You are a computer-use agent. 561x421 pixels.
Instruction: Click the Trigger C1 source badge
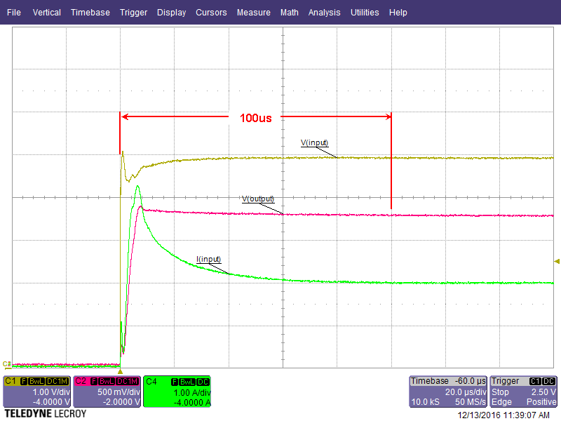tap(535, 381)
